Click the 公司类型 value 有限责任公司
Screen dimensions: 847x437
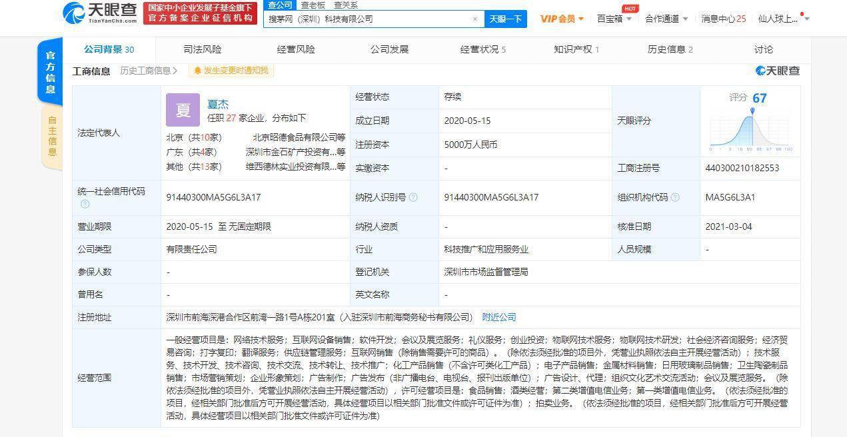(191, 249)
